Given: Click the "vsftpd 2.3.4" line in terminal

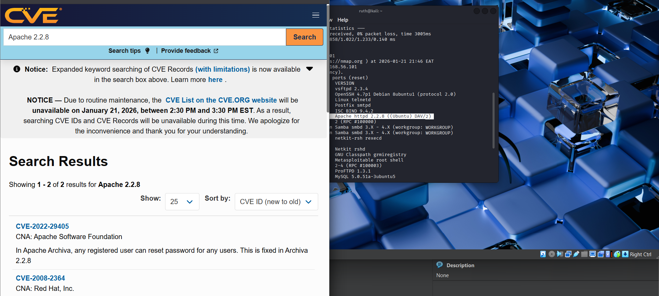Looking at the screenshot, I should coord(351,89).
